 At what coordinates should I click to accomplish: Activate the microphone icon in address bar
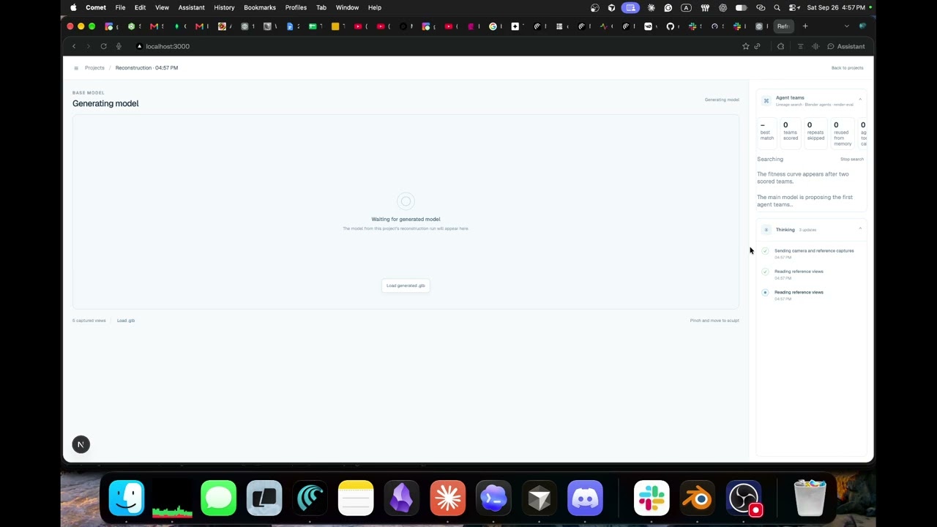(x=119, y=46)
